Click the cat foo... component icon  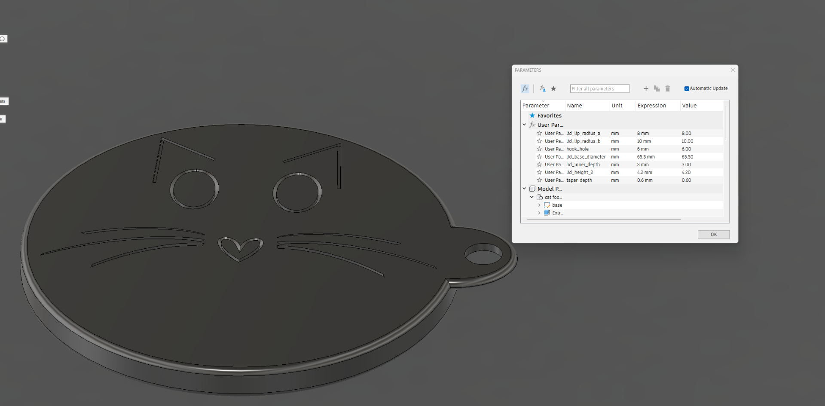[x=540, y=197]
